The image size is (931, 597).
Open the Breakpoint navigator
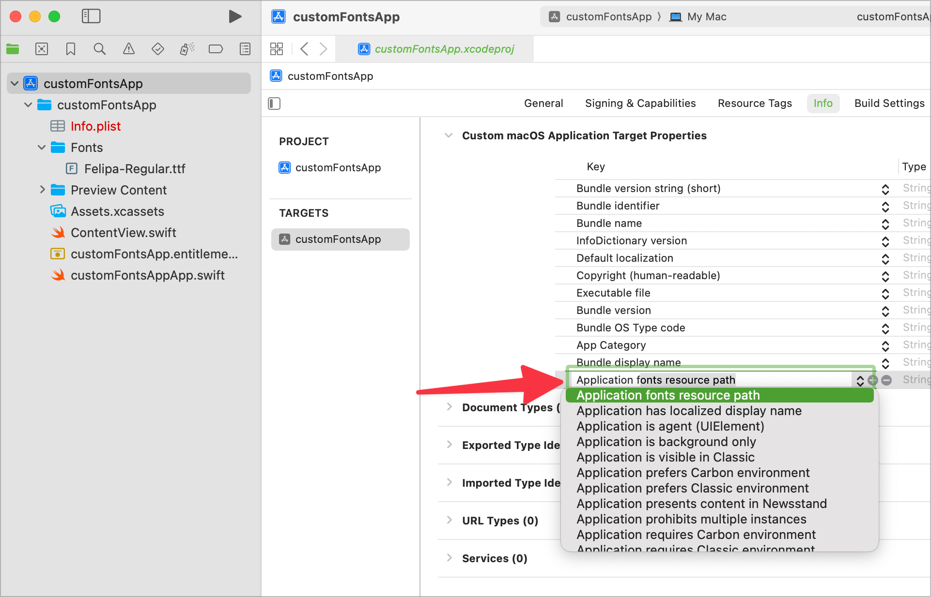point(216,49)
